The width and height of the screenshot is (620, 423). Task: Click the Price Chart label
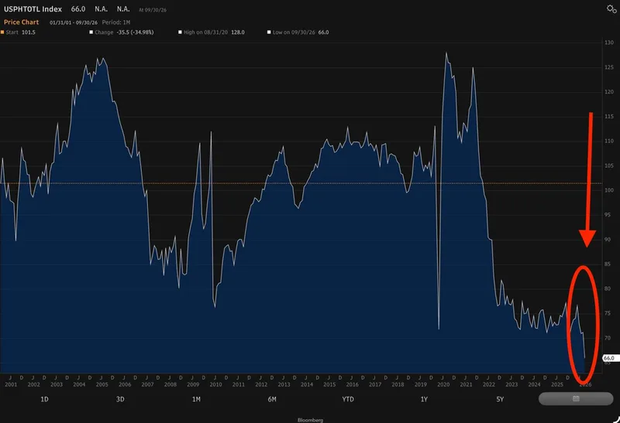(22, 22)
